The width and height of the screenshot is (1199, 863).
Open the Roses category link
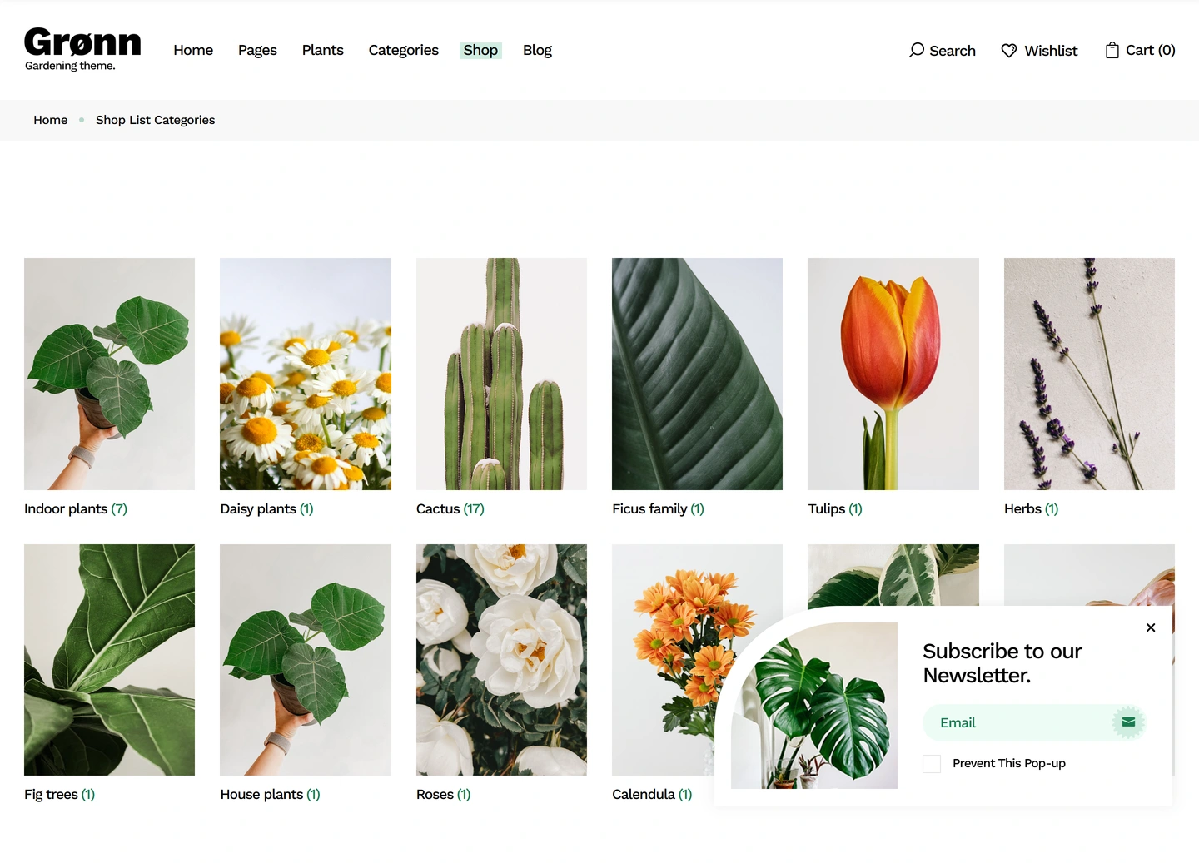pyautogui.click(x=443, y=794)
